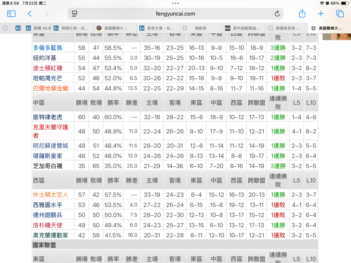Open the pinned Q tab
This screenshot has height=263, width=351.
(x=6, y=28)
